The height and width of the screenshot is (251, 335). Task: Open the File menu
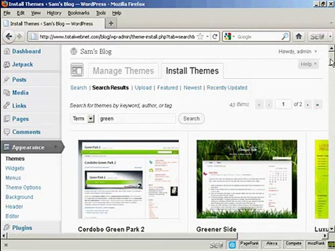(x=7, y=13)
